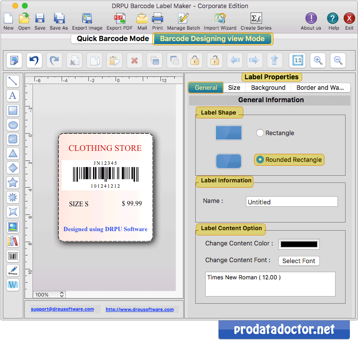Select the SIZE S text on label
Image resolution: width=358 pixels, height=340 pixels.
tap(79, 204)
